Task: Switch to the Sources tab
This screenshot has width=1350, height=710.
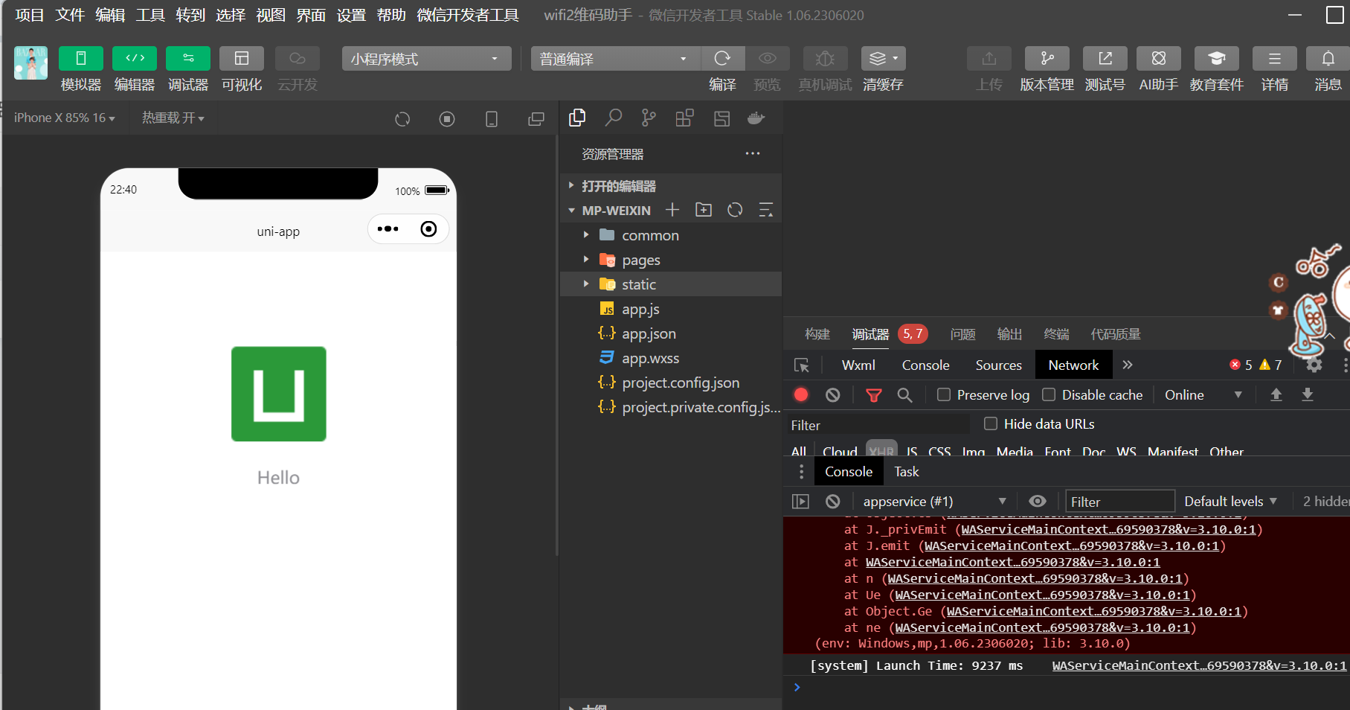Action: [998, 365]
